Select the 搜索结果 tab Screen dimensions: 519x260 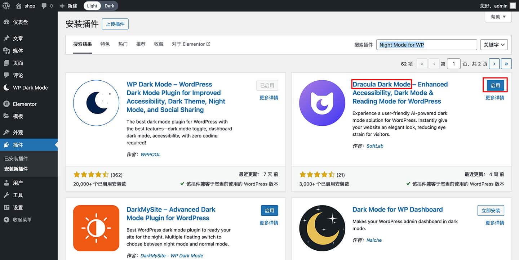(x=83, y=44)
